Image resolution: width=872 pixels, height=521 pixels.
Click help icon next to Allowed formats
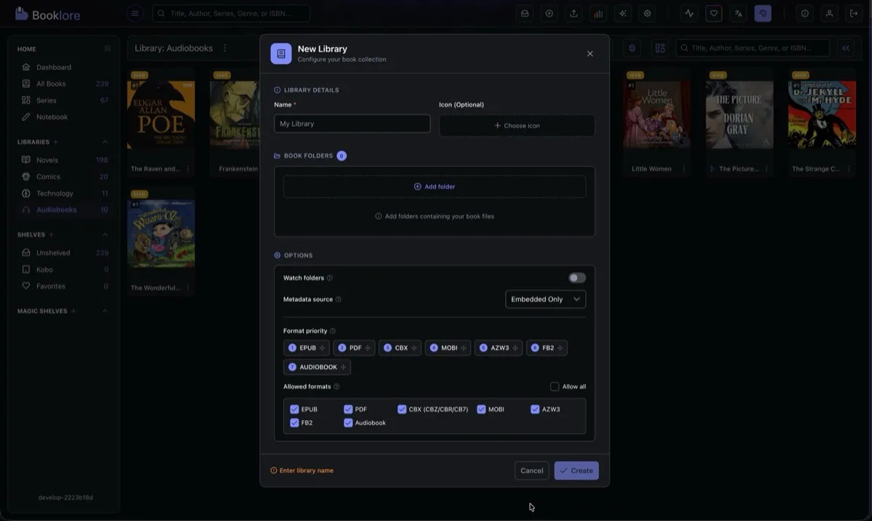tap(336, 387)
